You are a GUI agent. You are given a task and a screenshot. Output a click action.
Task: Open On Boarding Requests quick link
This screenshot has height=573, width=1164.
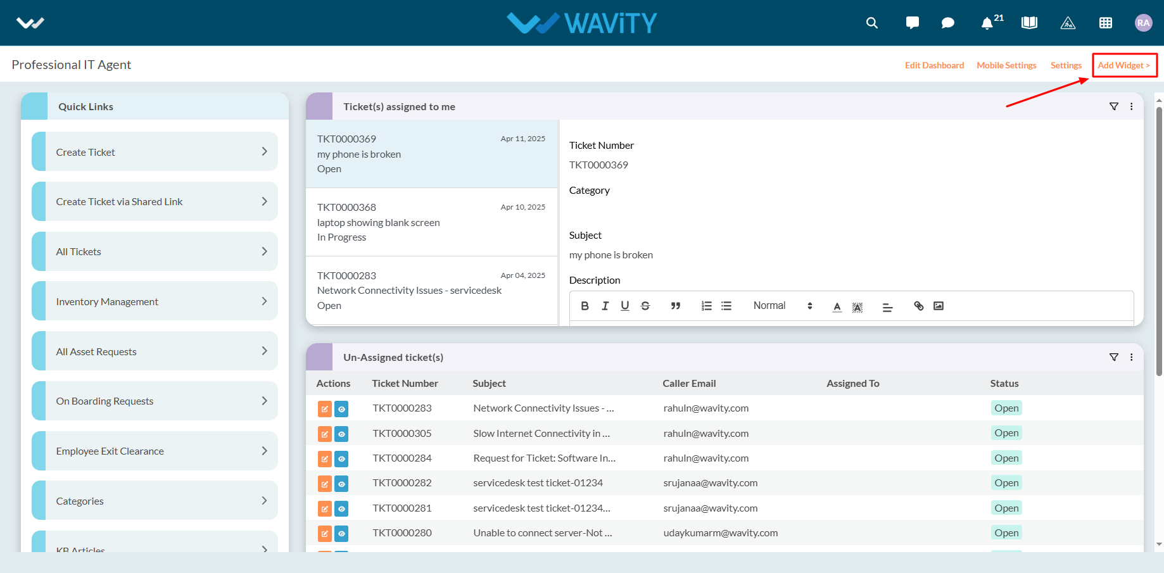[155, 401]
